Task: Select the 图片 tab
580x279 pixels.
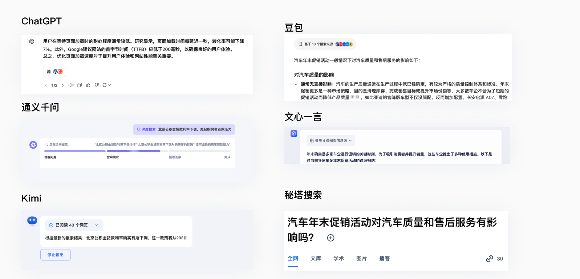Action: pos(361,258)
